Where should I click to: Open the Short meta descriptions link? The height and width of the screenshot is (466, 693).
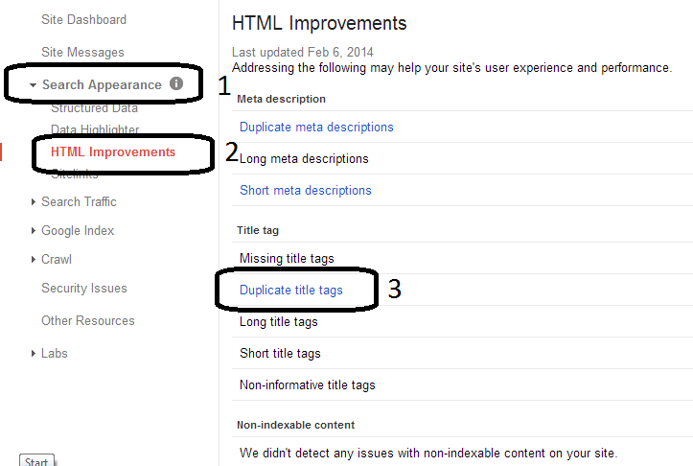(x=305, y=190)
